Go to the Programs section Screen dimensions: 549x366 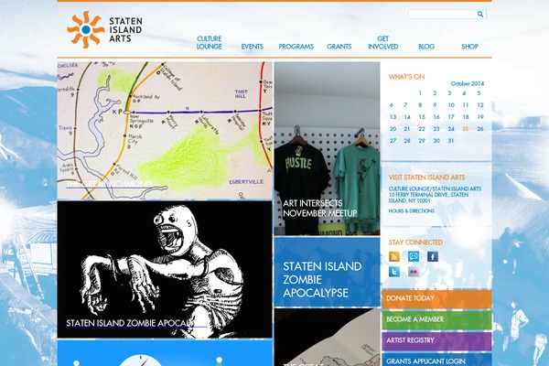coord(296,47)
